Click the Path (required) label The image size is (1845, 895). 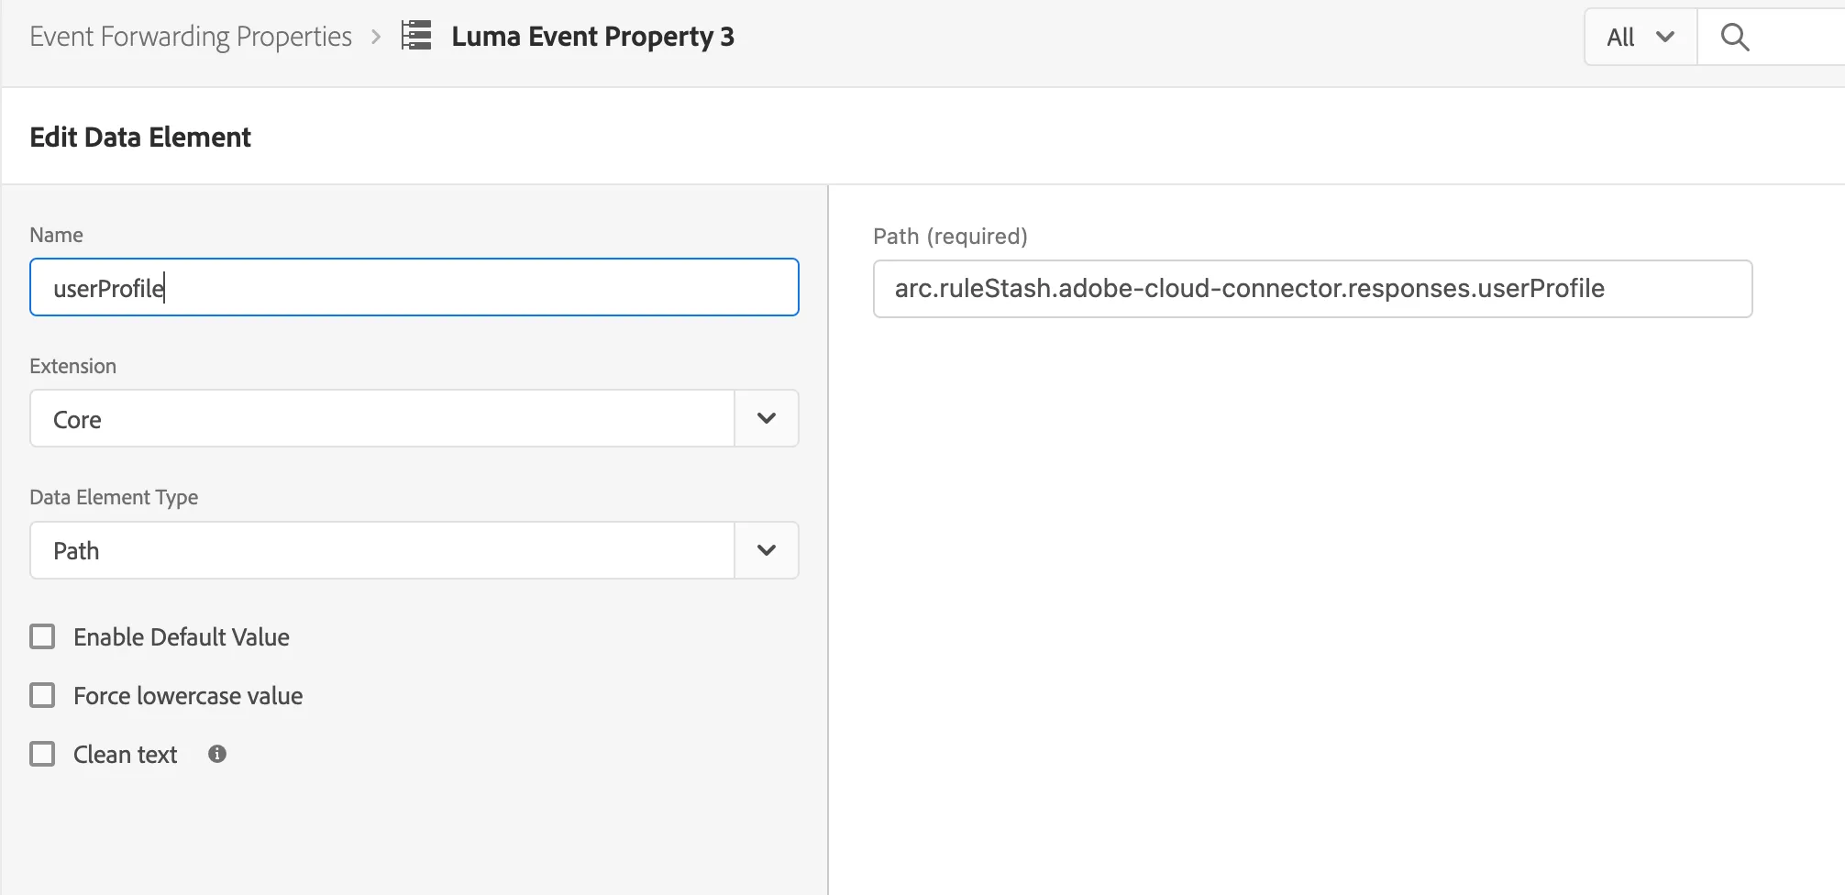(950, 236)
